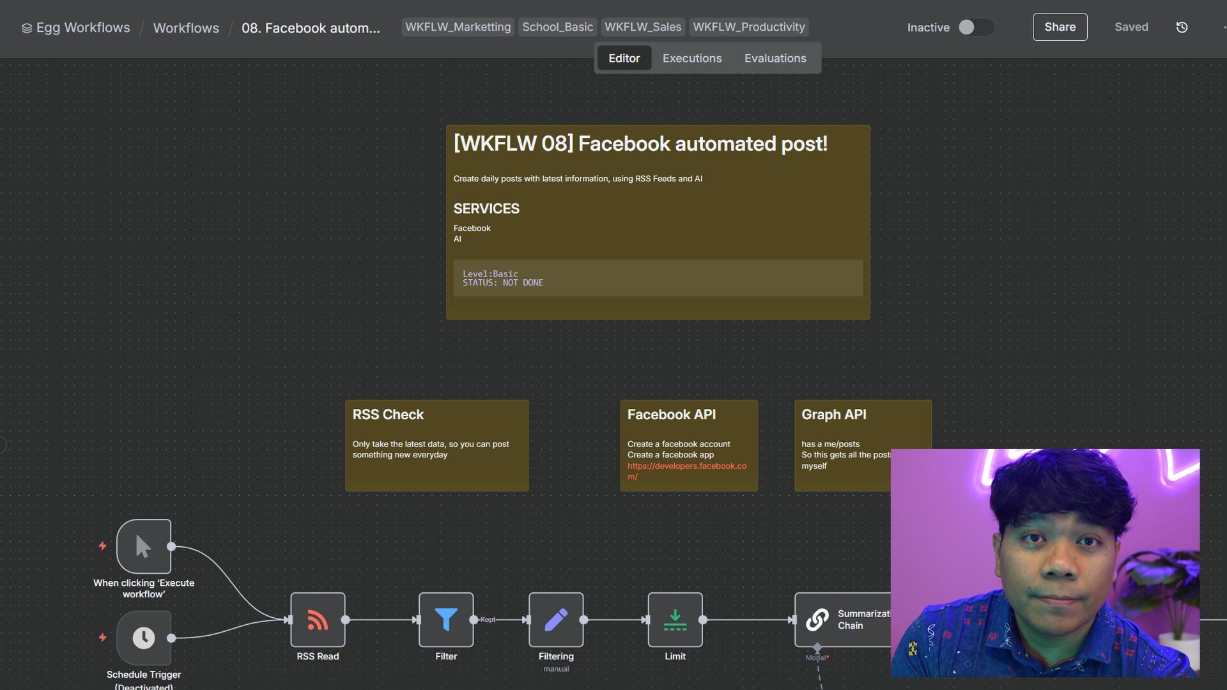The width and height of the screenshot is (1227, 690).
Task: Click the truncated workflow name field
Action: tap(311, 28)
